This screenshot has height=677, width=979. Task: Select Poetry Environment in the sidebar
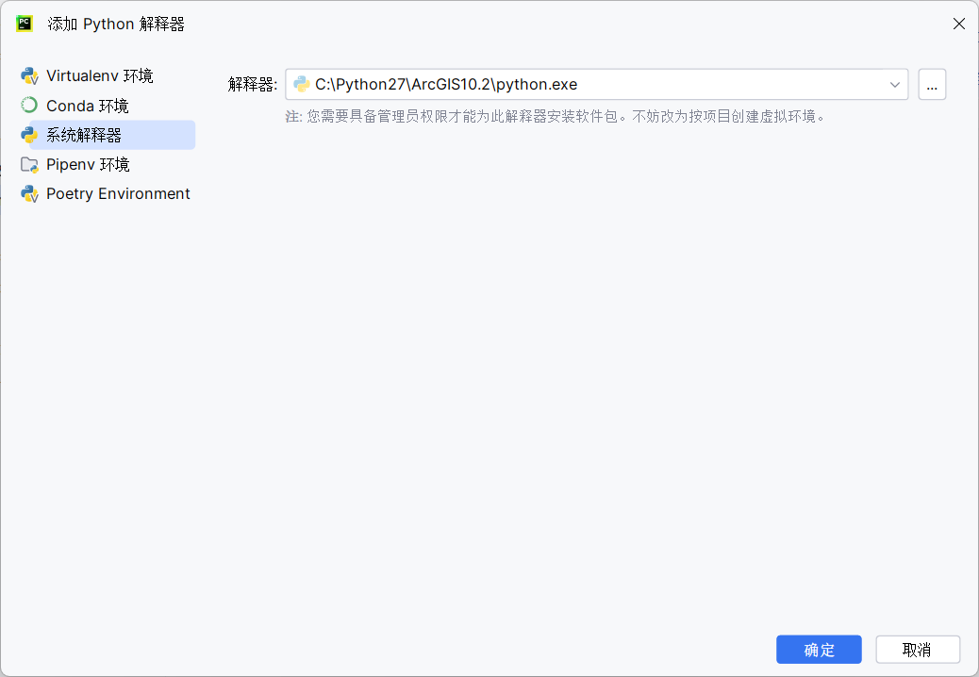click(x=118, y=194)
